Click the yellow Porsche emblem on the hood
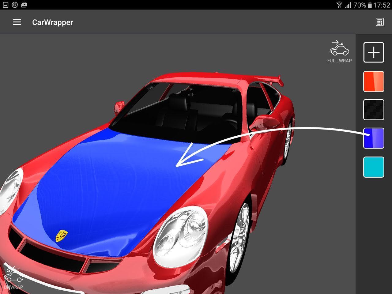 pyautogui.click(x=61, y=236)
